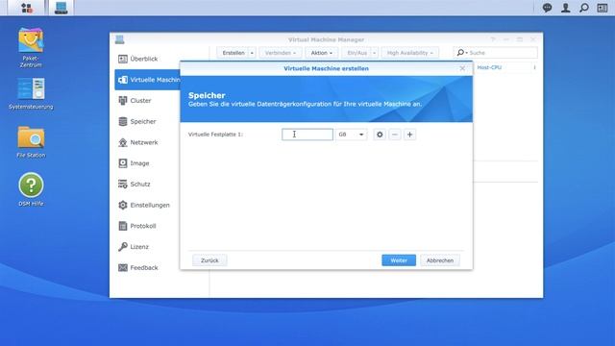615x346 pixels.
Task: Open the High Availability dropdown
Action: pos(410,53)
